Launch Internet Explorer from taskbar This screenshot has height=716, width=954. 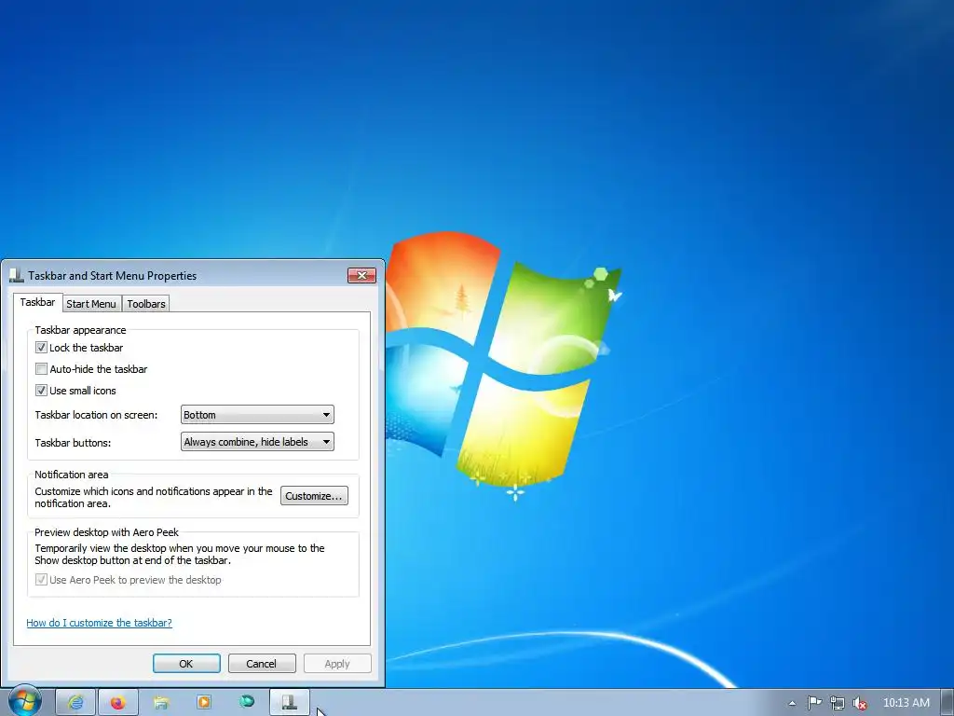(75, 703)
